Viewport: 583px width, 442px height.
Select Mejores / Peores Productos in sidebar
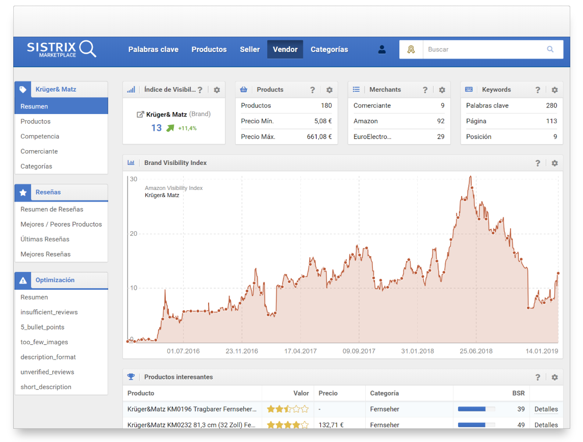click(61, 224)
